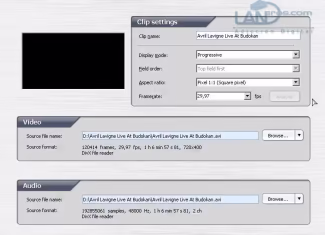Open the Audio Browse dropdown arrow
Screen dimensions: 325x235
[299, 199]
